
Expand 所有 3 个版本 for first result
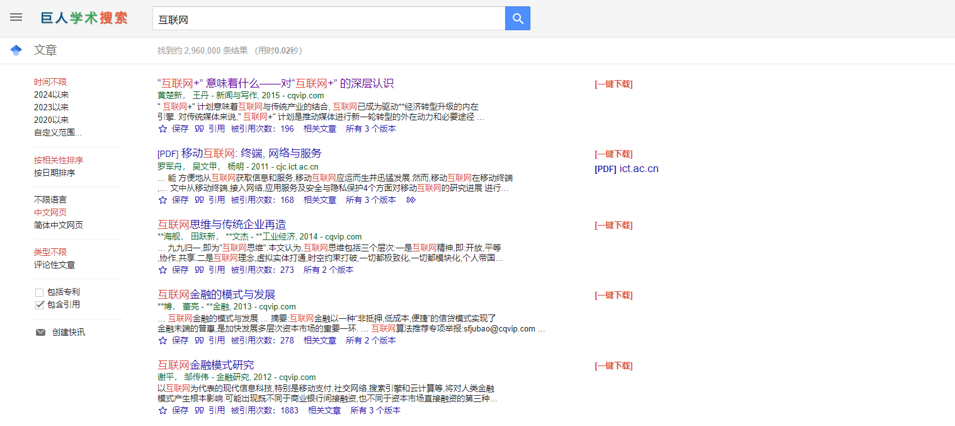pyautogui.click(x=370, y=129)
